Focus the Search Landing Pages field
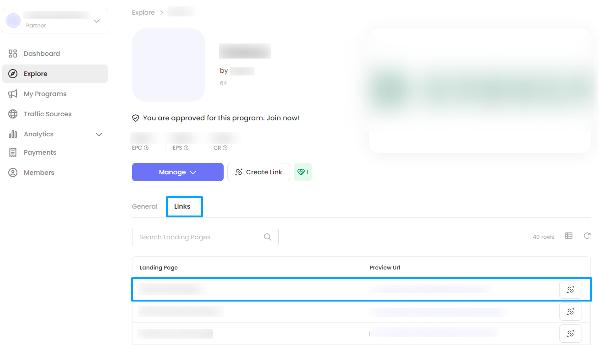599x345 pixels. tap(200, 237)
